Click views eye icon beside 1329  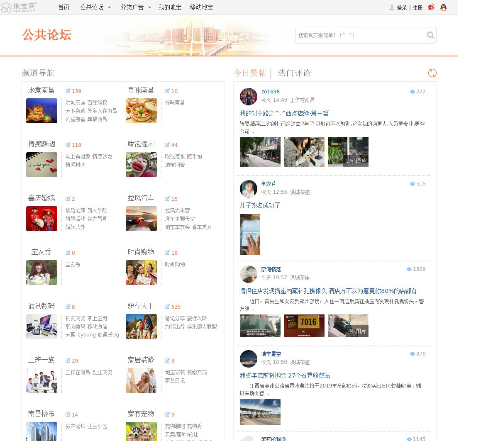coord(409,269)
